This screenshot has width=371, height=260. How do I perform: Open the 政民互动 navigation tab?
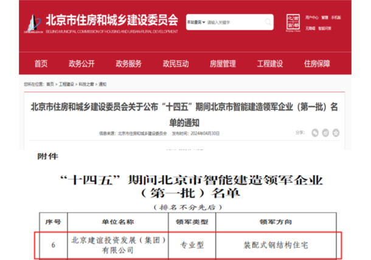(x=176, y=64)
